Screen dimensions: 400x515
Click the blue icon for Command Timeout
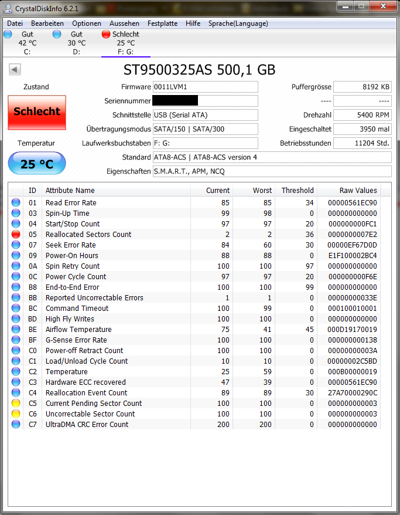point(16,308)
